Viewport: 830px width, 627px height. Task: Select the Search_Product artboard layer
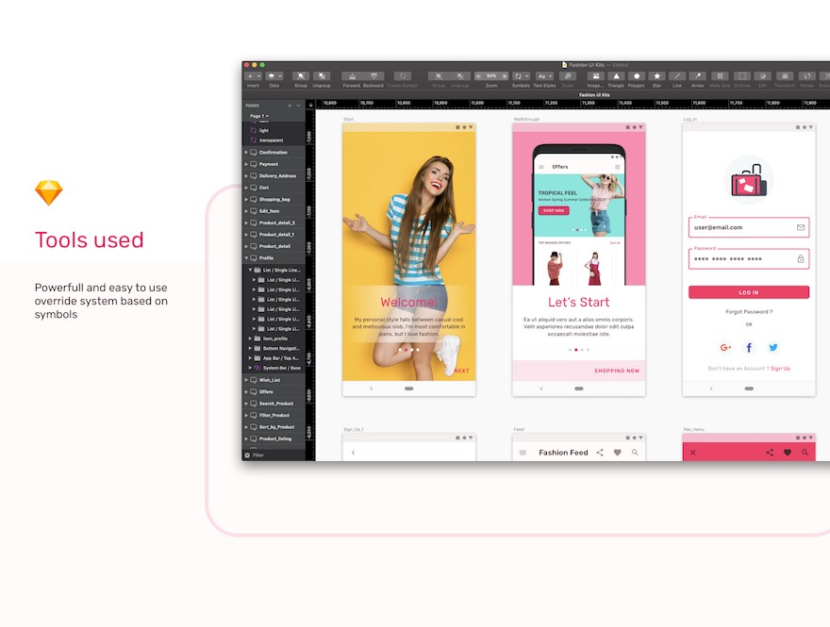(x=274, y=404)
